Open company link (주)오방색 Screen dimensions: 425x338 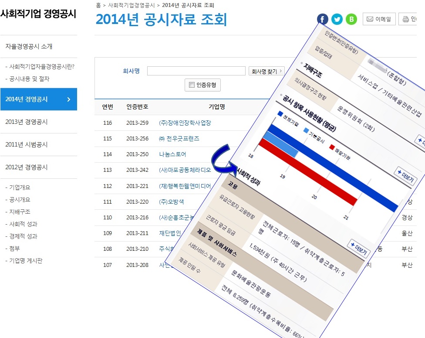point(171,202)
